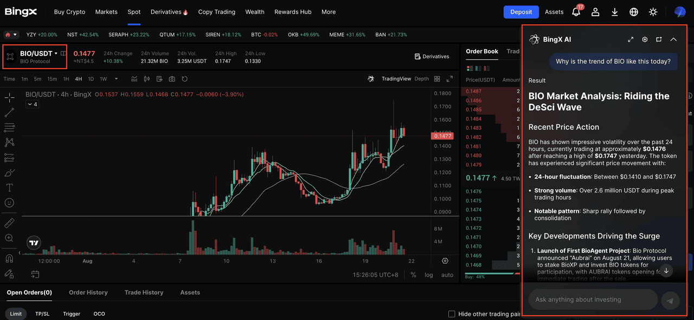Image resolution: width=694 pixels, height=320 pixels.
Task: Select the crosshair tool on the chart toolbar
Action: [x=8, y=97]
